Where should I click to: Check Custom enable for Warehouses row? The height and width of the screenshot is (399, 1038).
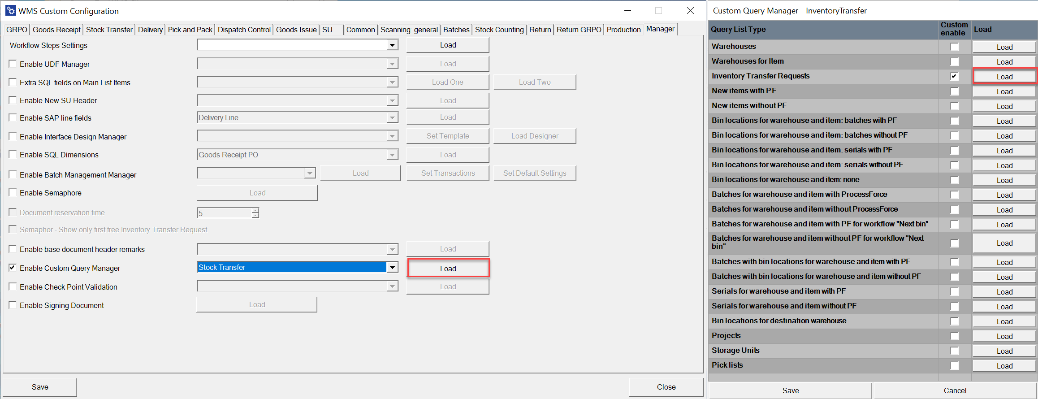[x=954, y=47]
